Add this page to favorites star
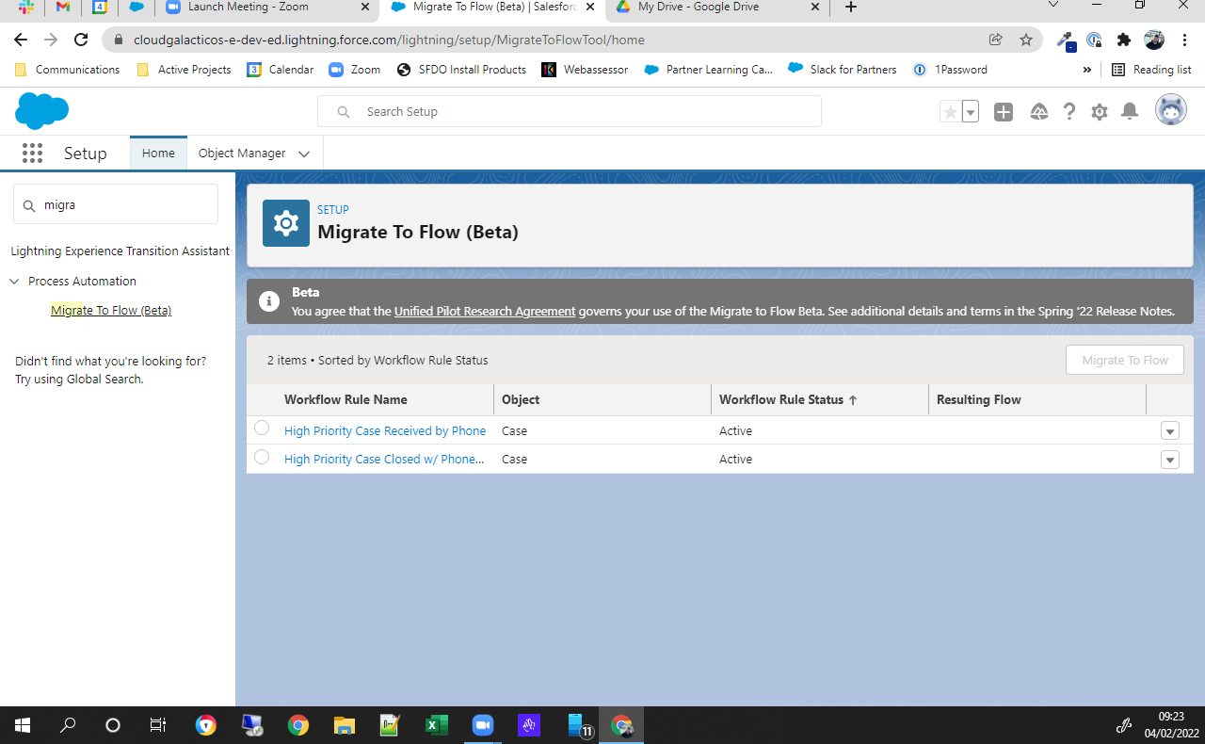This screenshot has width=1205, height=744. pyautogui.click(x=951, y=112)
